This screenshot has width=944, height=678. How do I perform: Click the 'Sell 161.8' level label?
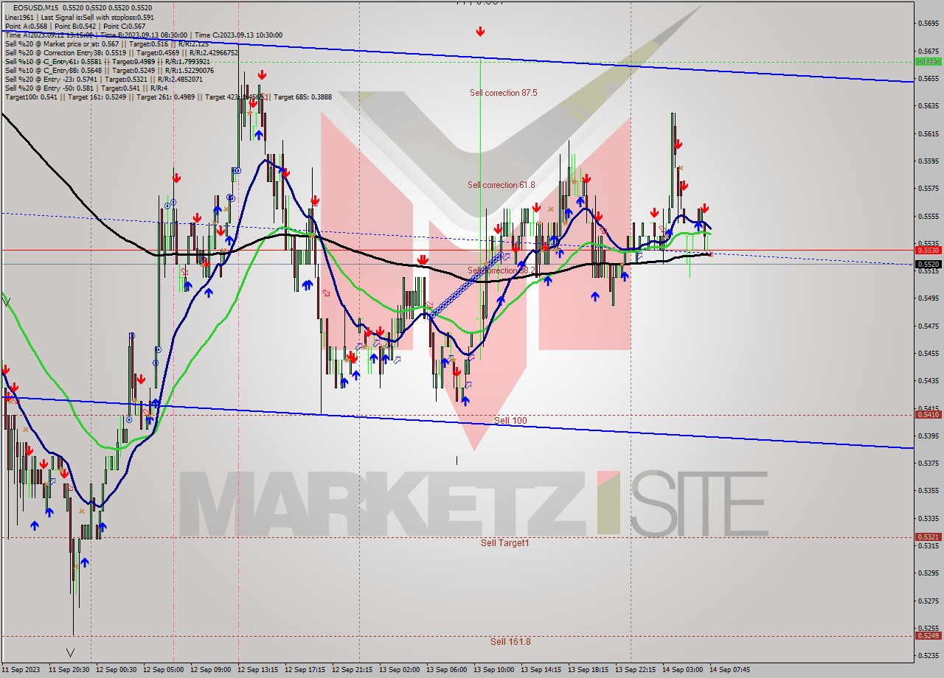510,642
